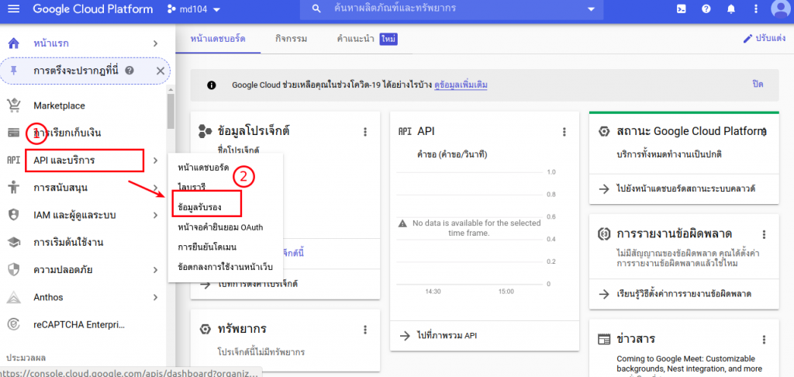The width and height of the screenshot is (794, 377).
Task: Click ปิด to dismiss the banner
Action: point(758,84)
